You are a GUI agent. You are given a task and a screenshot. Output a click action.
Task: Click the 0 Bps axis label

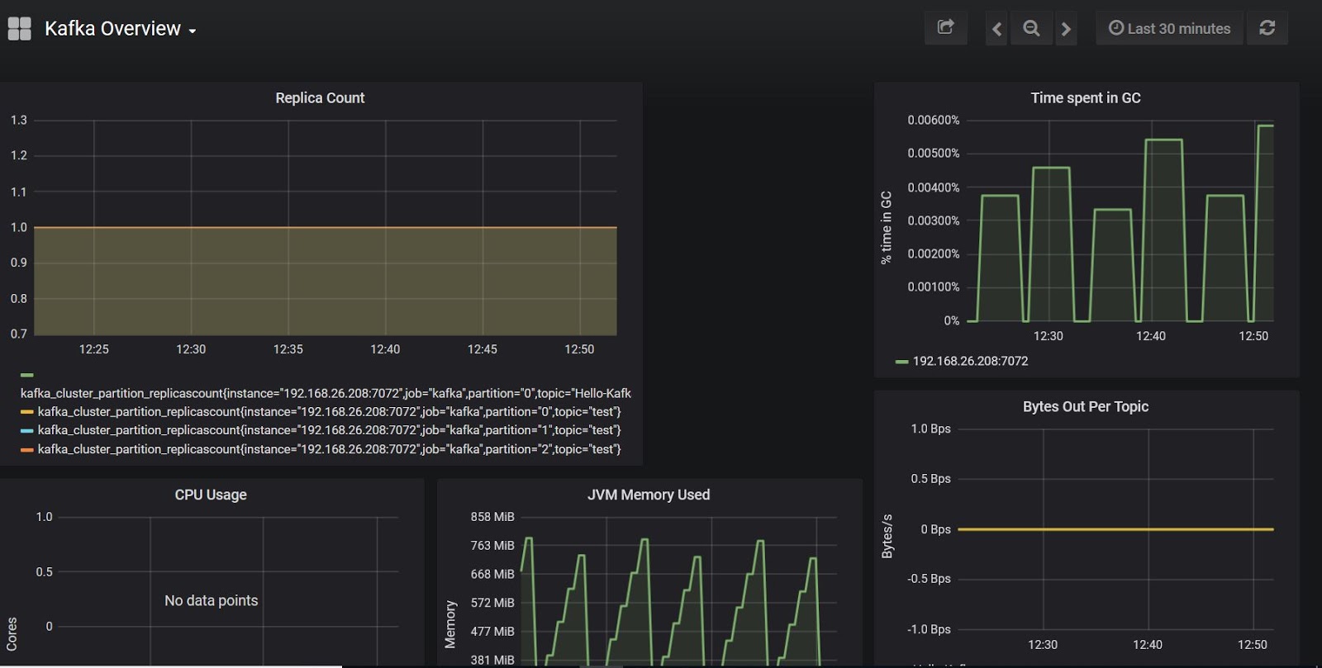click(935, 529)
